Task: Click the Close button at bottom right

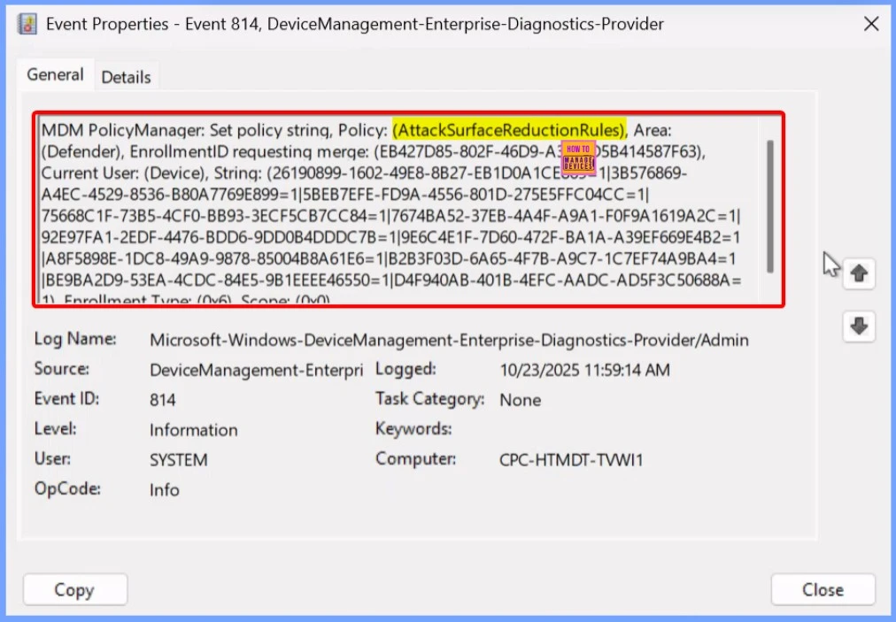Action: (x=823, y=589)
